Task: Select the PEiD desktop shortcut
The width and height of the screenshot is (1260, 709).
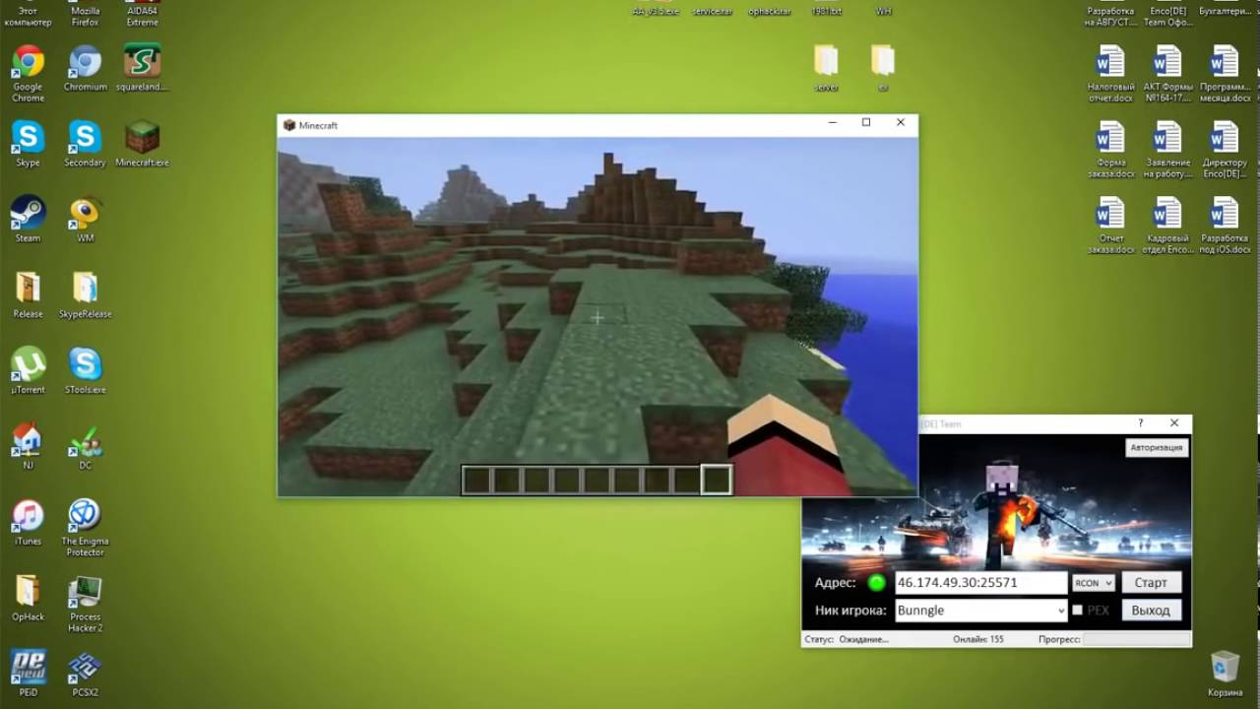Action: tap(28, 675)
